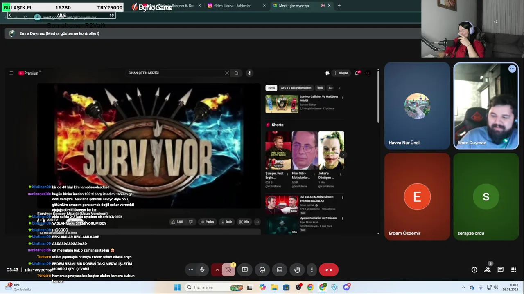Select serapze ordu's participant tile
This screenshot has width=524, height=294.
[486, 196]
